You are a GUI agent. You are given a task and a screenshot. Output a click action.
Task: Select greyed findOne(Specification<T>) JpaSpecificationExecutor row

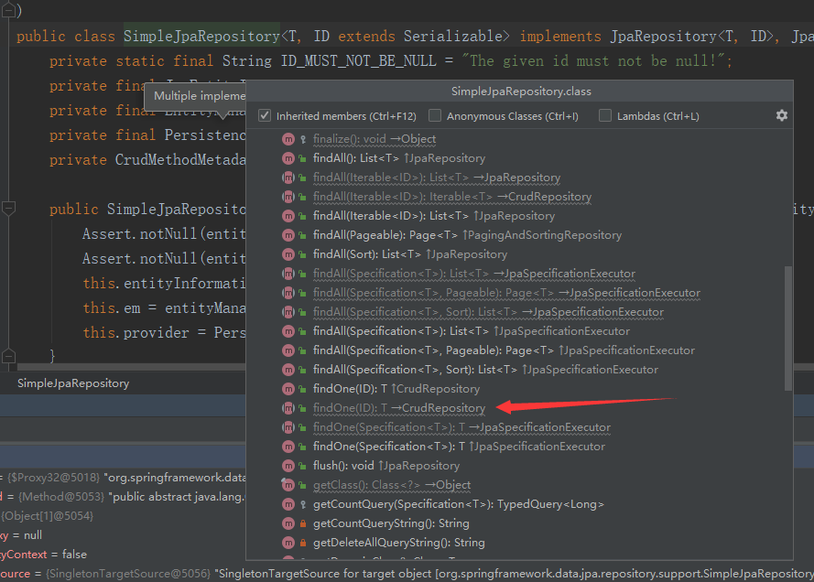pos(519,427)
